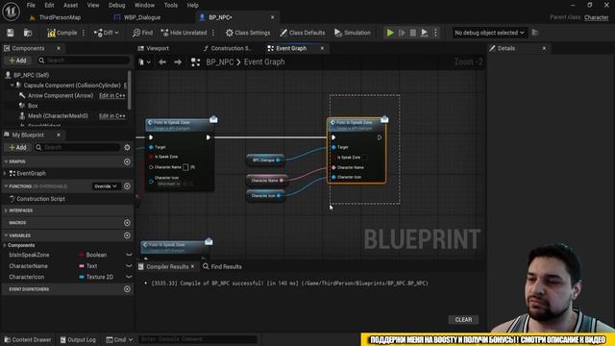615x346 pixels.
Task: Open Class Defaults
Action: [303, 33]
